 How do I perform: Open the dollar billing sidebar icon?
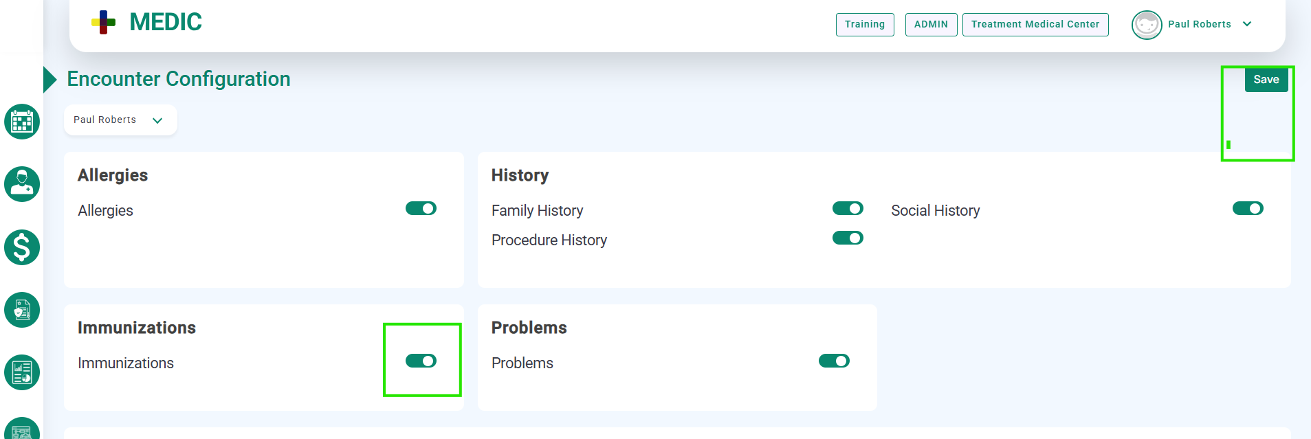point(22,247)
